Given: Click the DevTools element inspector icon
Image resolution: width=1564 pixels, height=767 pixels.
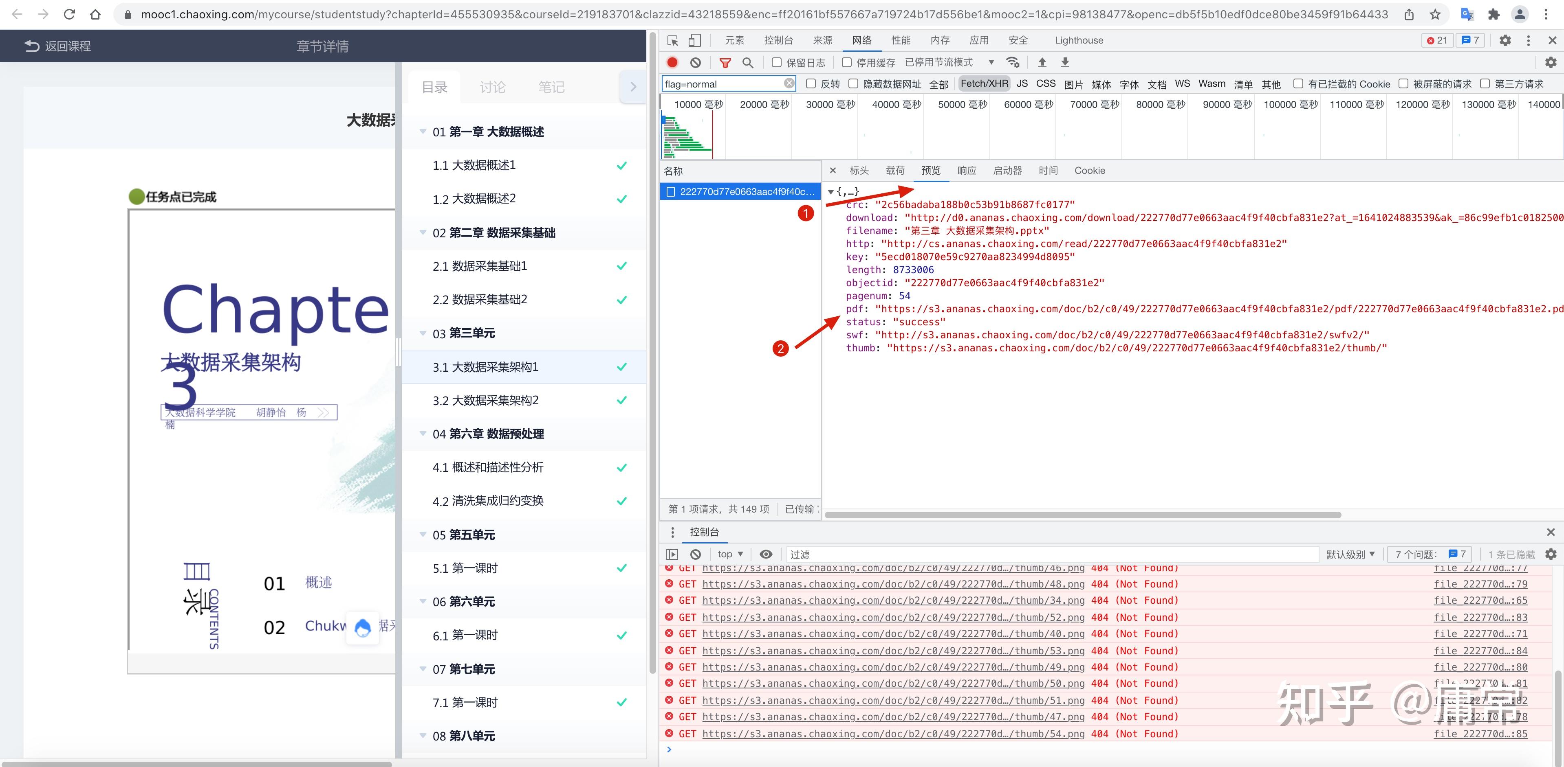Looking at the screenshot, I should 673,41.
